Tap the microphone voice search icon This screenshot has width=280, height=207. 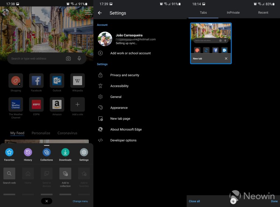(x=79, y=59)
